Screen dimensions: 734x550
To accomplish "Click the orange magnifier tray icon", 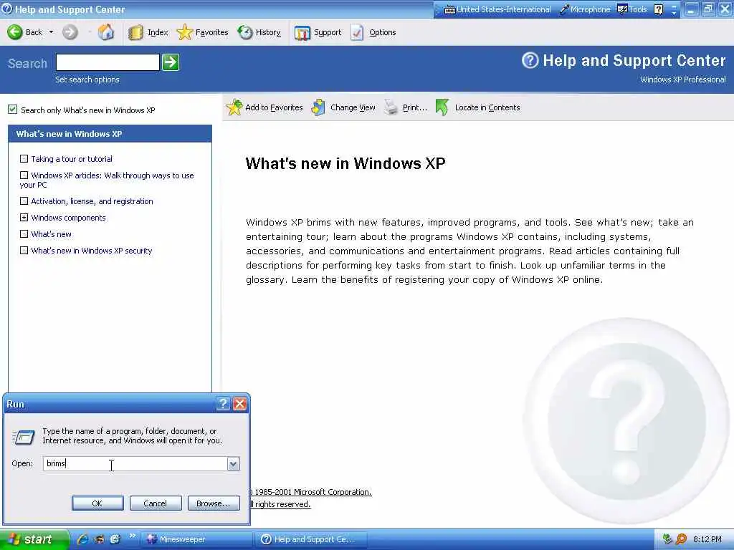I will pyautogui.click(x=682, y=539).
